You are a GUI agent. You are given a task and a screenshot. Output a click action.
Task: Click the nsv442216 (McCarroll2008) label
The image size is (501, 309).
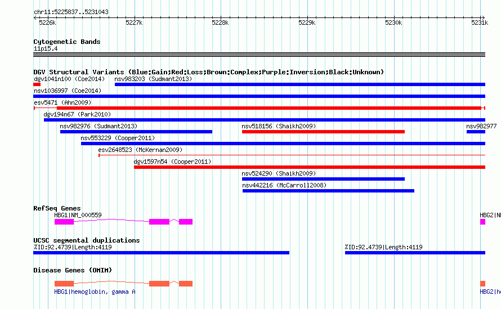point(284,185)
